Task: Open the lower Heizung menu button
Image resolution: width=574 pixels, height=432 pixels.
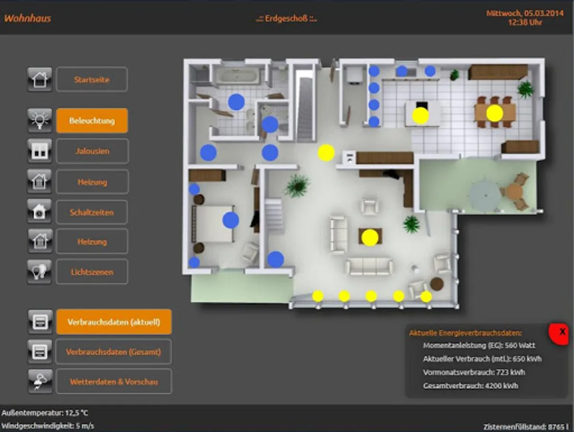Action: (92, 241)
